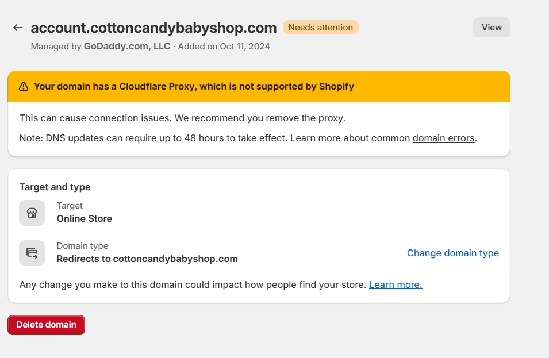The height and width of the screenshot is (358, 549).
Task: Select the Target label
Action: pyautogui.click(x=70, y=205)
